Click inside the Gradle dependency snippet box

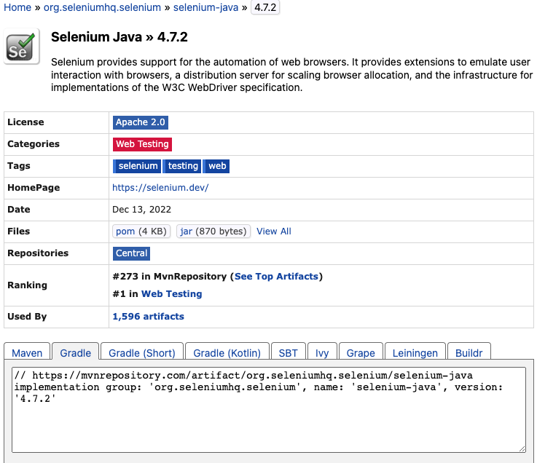click(x=268, y=410)
